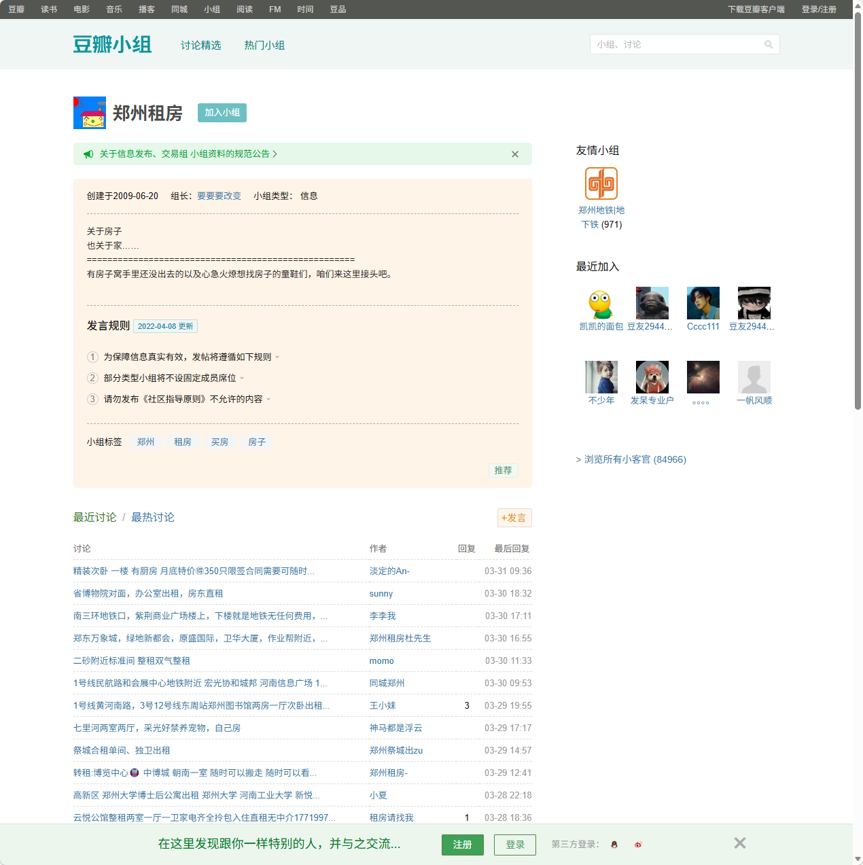Image resolution: width=863 pixels, height=865 pixels.
Task: Click the green 注册 button
Action: [462, 845]
